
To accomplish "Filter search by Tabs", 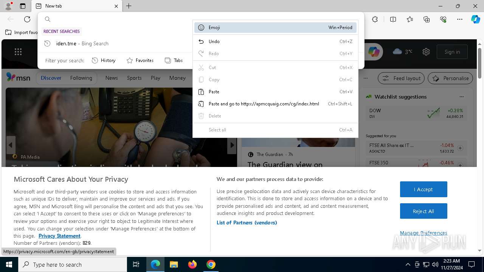I will pos(174,60).
